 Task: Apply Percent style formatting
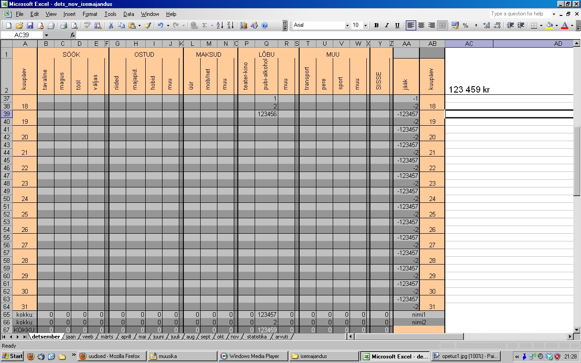tap(466, 25)
